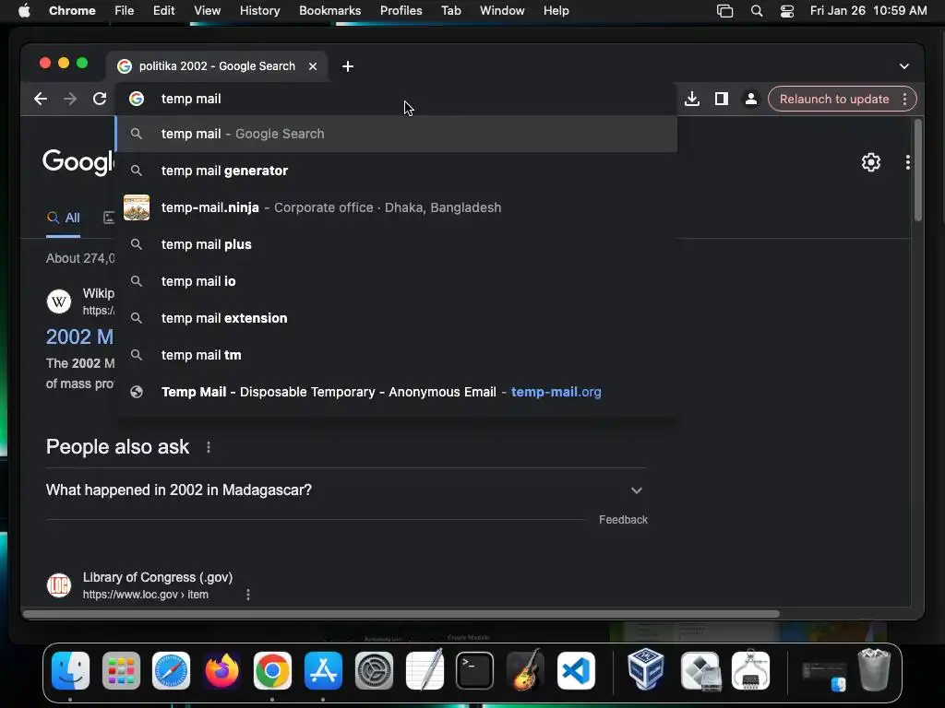Image resolution: width=945 pixels, height=708 pixels.
Task: Open System Settings from the Dock
Action: coord(374,670)
